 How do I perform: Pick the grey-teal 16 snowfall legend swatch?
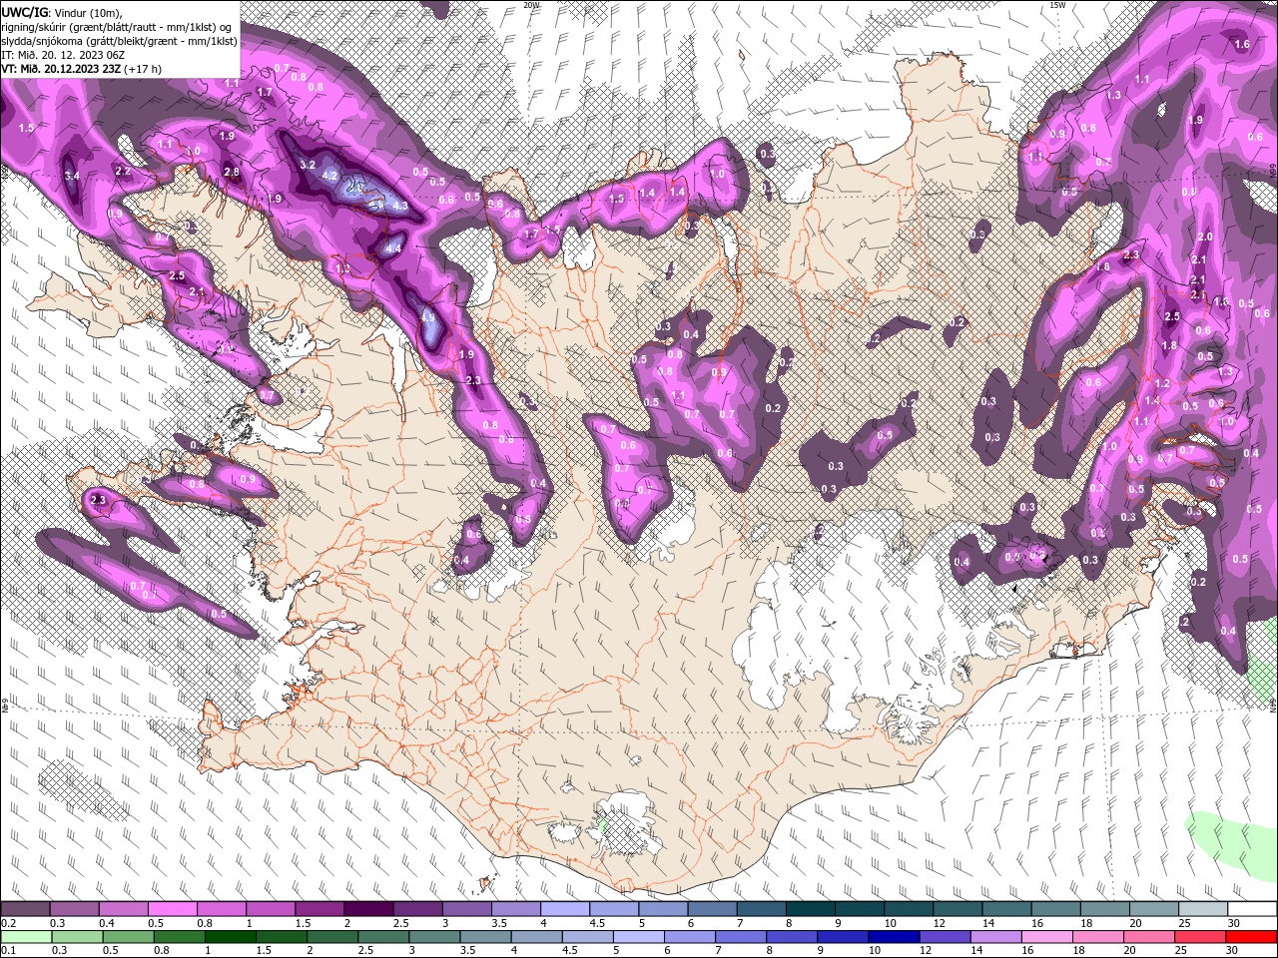click(1056, 909)
